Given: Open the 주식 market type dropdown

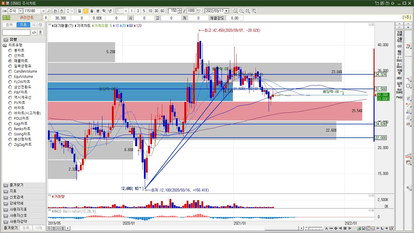Looking at the screenshot, I should pyautogui.click(x=20, y=11).
